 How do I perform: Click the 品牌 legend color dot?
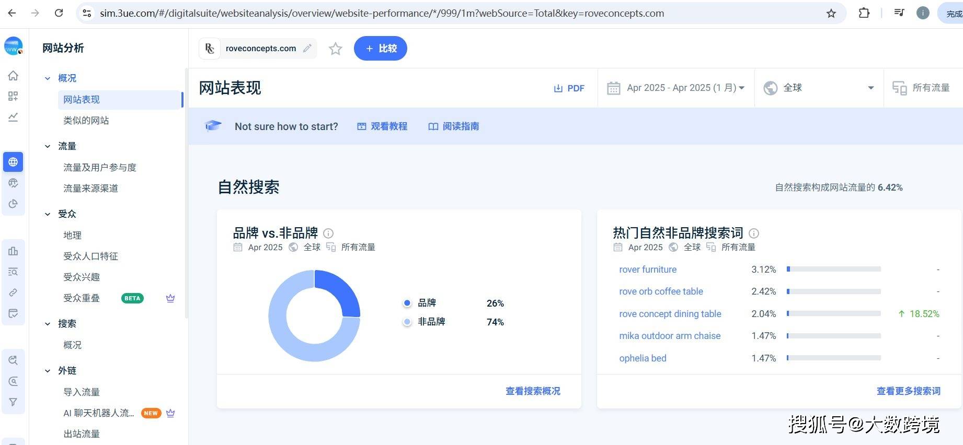(x=407, y=303)
